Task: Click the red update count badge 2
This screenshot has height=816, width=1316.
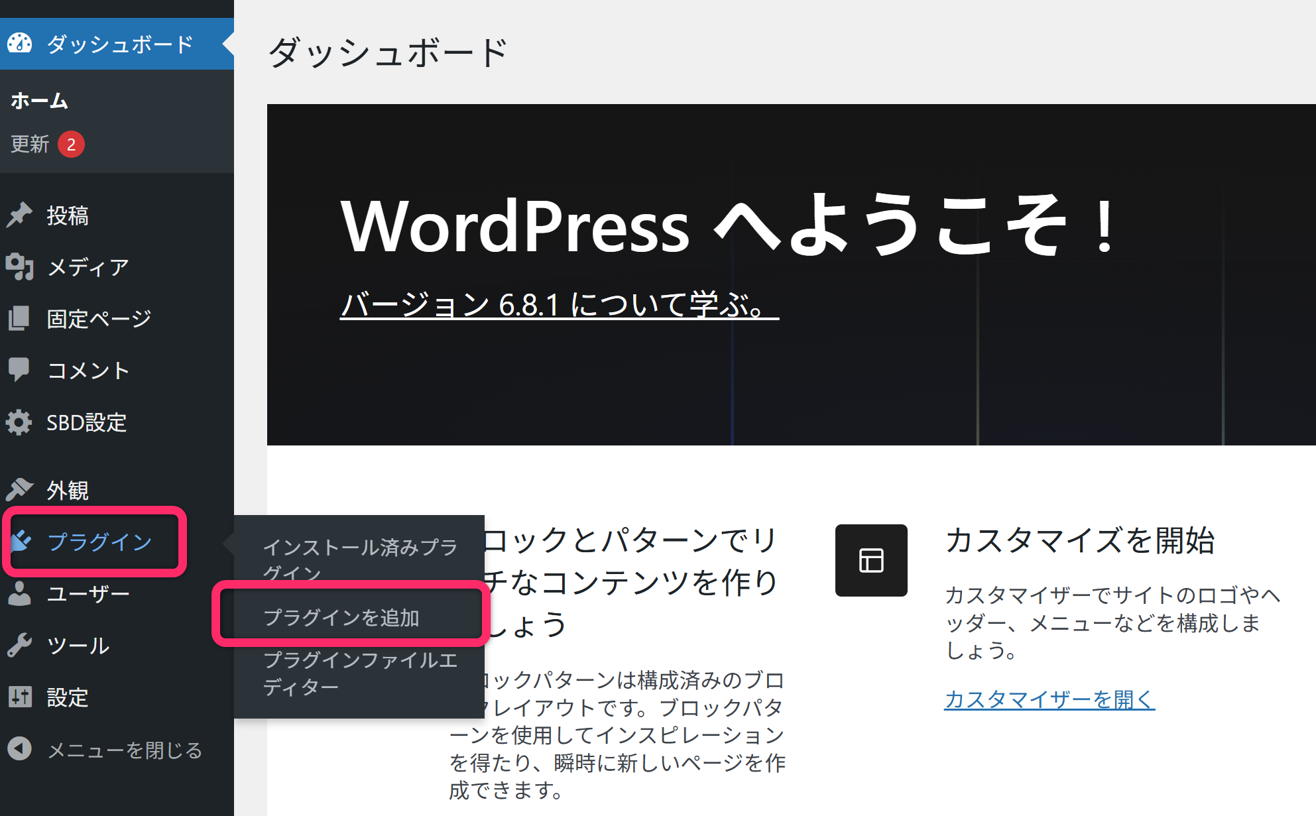Action: pyautogui.click(x=71, y=145)
